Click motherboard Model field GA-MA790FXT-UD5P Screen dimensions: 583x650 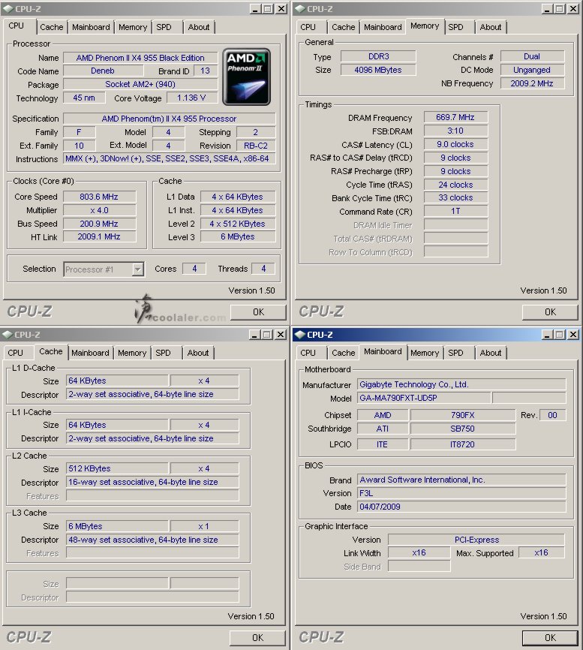pyautogui.click(x=424, y=398)
